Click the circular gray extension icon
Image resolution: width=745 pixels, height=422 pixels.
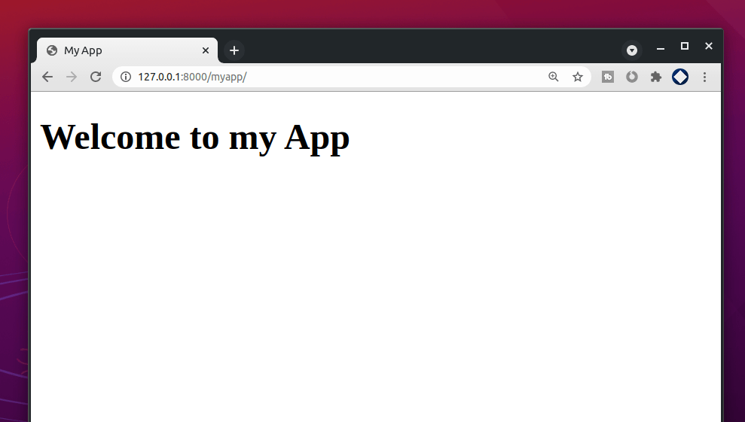(x=631, y=77)
